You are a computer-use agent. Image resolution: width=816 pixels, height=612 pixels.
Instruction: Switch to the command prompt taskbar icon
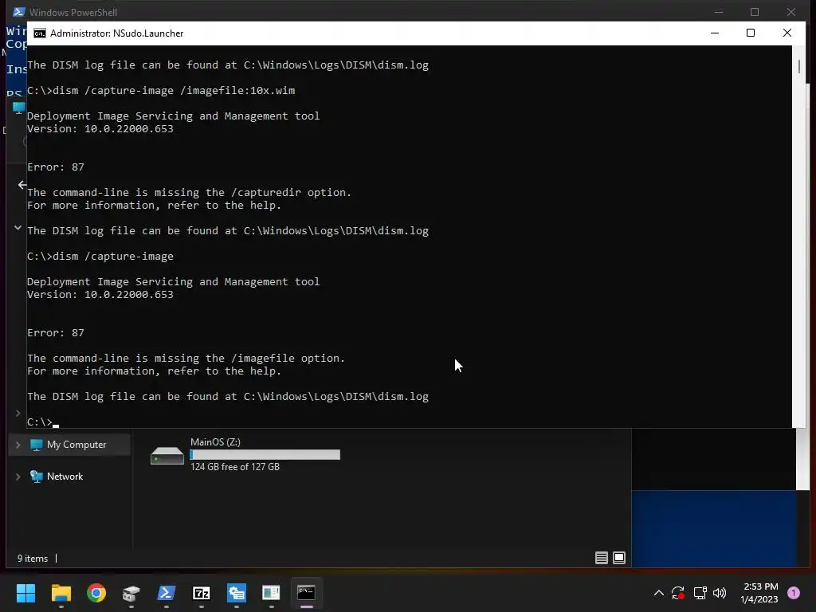tap(306, 593)
